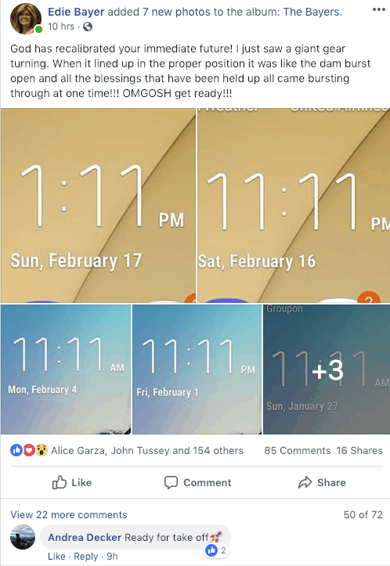Open the 7 new photos link
This screenshot has width=390, height=566.
click(x=176, y=12)
